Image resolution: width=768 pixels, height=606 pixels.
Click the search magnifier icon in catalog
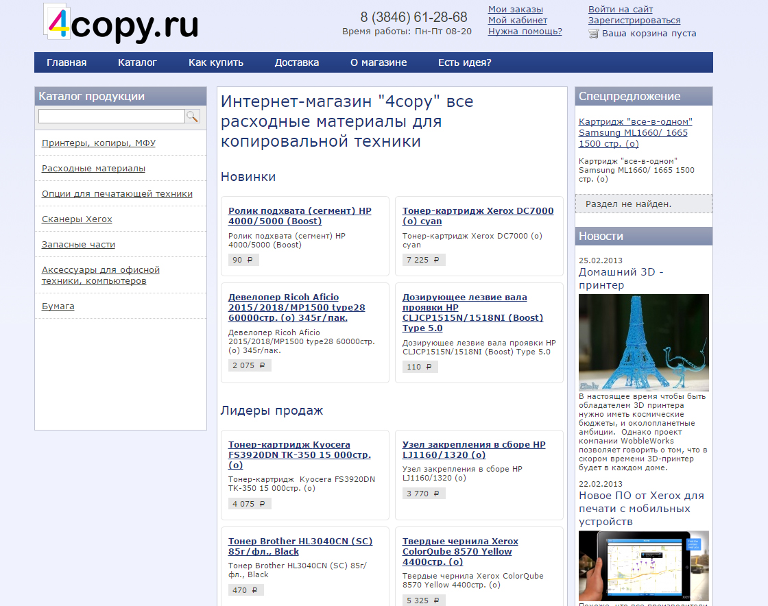pos(193,116)
